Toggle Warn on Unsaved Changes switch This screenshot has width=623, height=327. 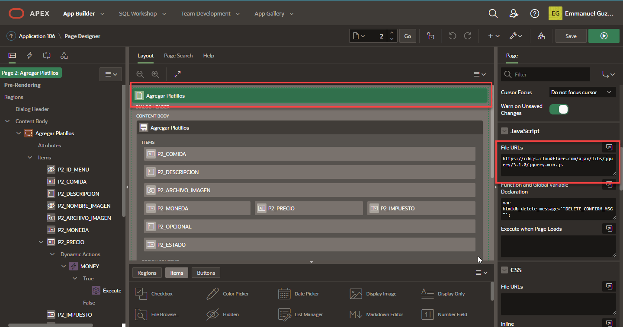(x=559, y=109)
